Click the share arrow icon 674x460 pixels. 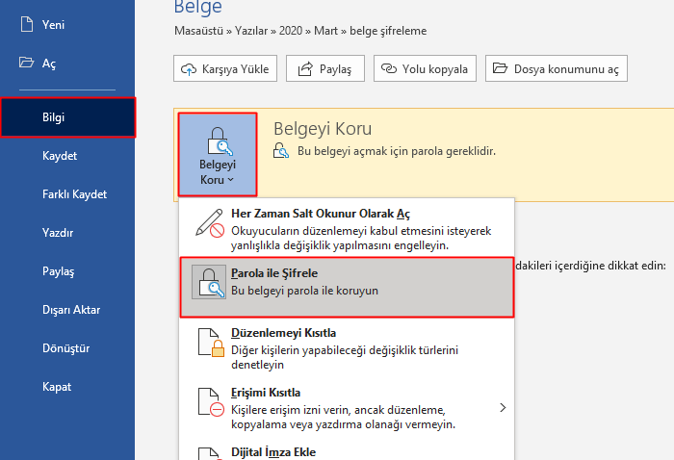pyautogui.click(x=305, y=68)
